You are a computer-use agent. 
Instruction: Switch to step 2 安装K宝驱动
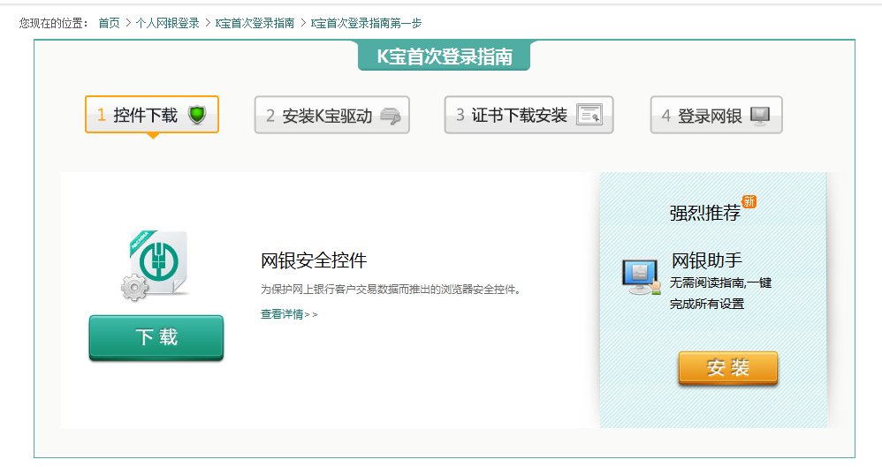tap(332, 115)
